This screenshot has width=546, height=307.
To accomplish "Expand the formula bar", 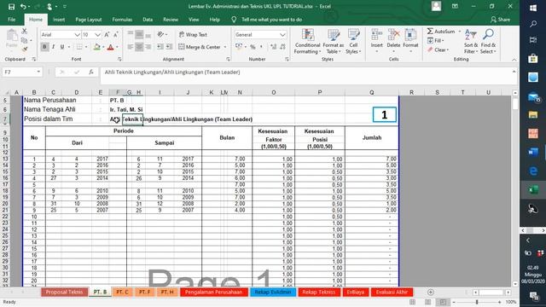I will click(514, 72).
